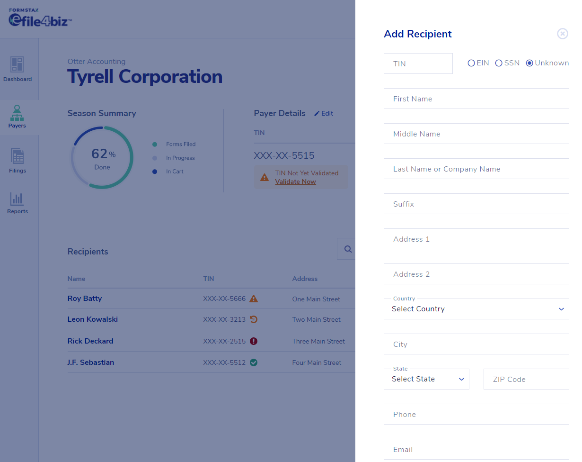Click the recipients search magnifier icon
Image resolution: width=582 pixels, height=462 pixels.
[348, 249]
